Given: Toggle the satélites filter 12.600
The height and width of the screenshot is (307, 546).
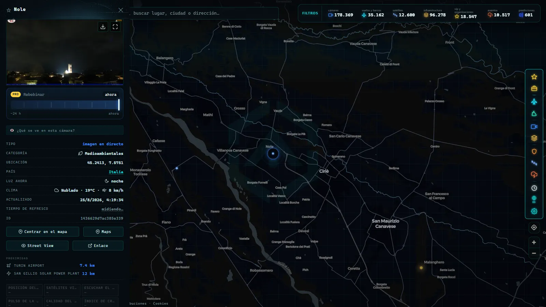Looking at the screenshot, I should 404,13.
